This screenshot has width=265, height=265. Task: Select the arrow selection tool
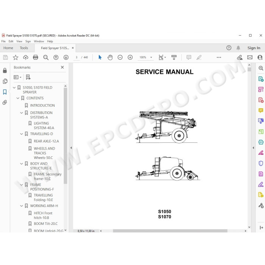pos(100,57)
